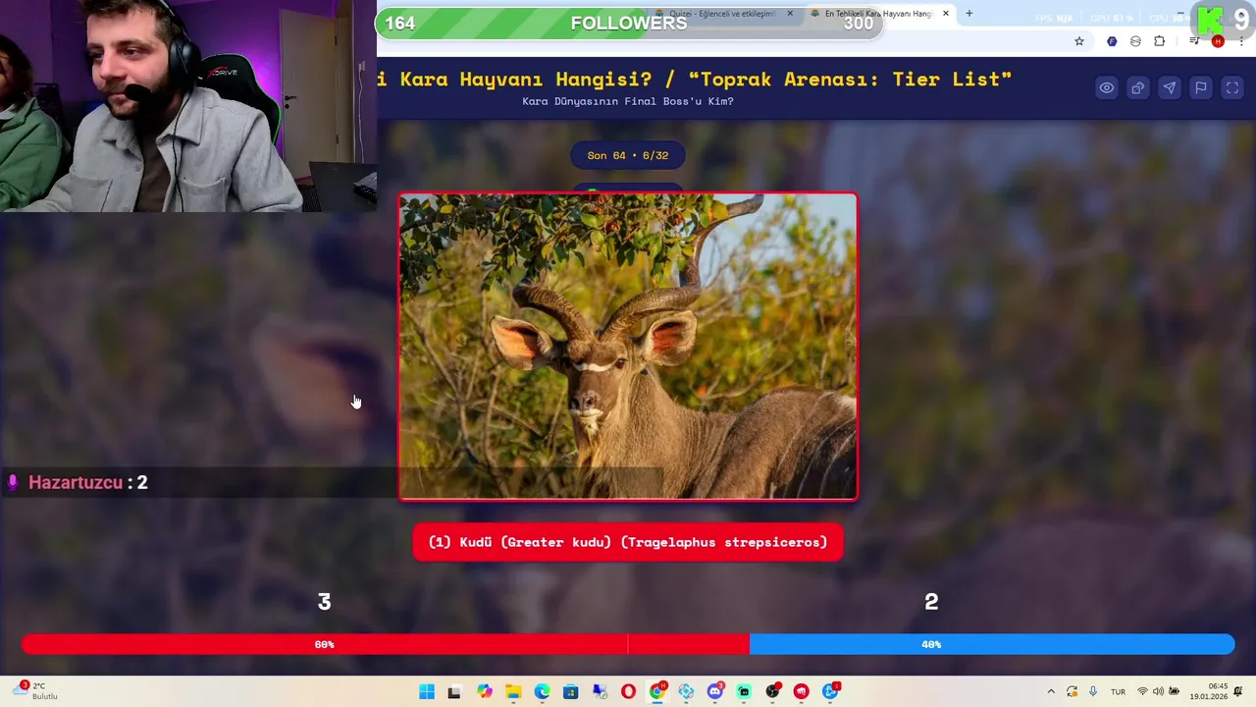
Task: Click the flag report icon
Action: (1201, 88)
